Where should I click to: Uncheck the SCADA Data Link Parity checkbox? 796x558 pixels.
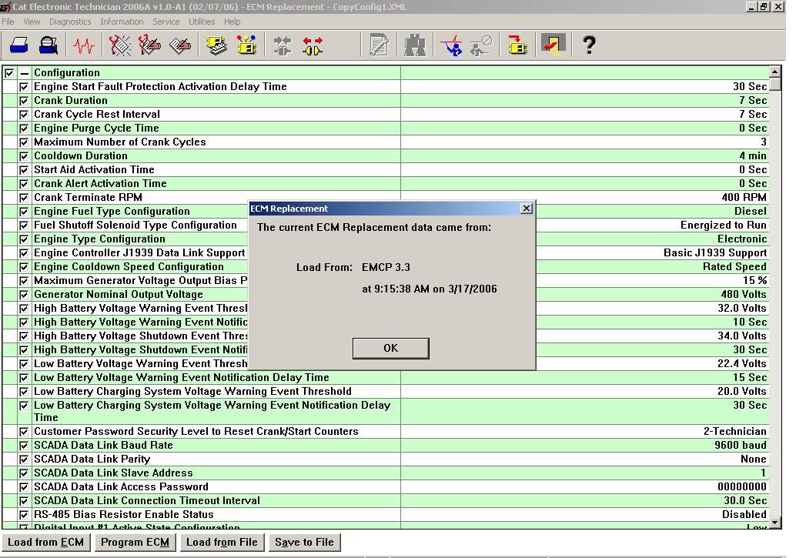pyautogui.click(x=23, y=459)
